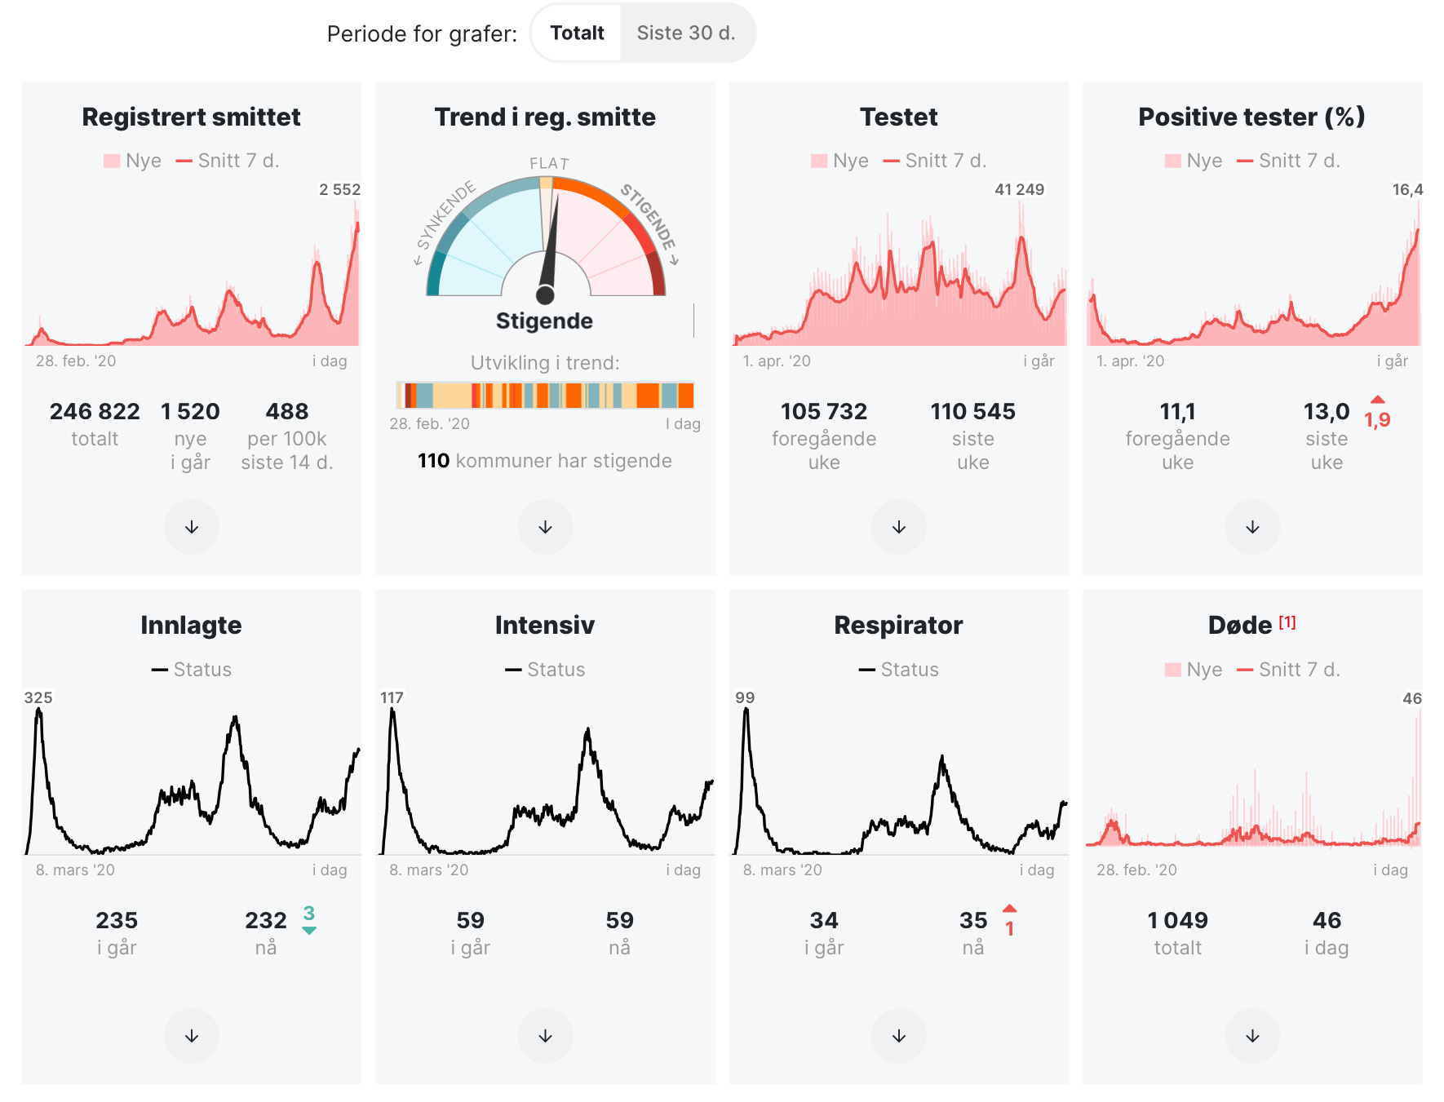Toggle Status legend in Respirator chart
The width and height of the screenshot is (1444, 1102).
click(899, 670)
